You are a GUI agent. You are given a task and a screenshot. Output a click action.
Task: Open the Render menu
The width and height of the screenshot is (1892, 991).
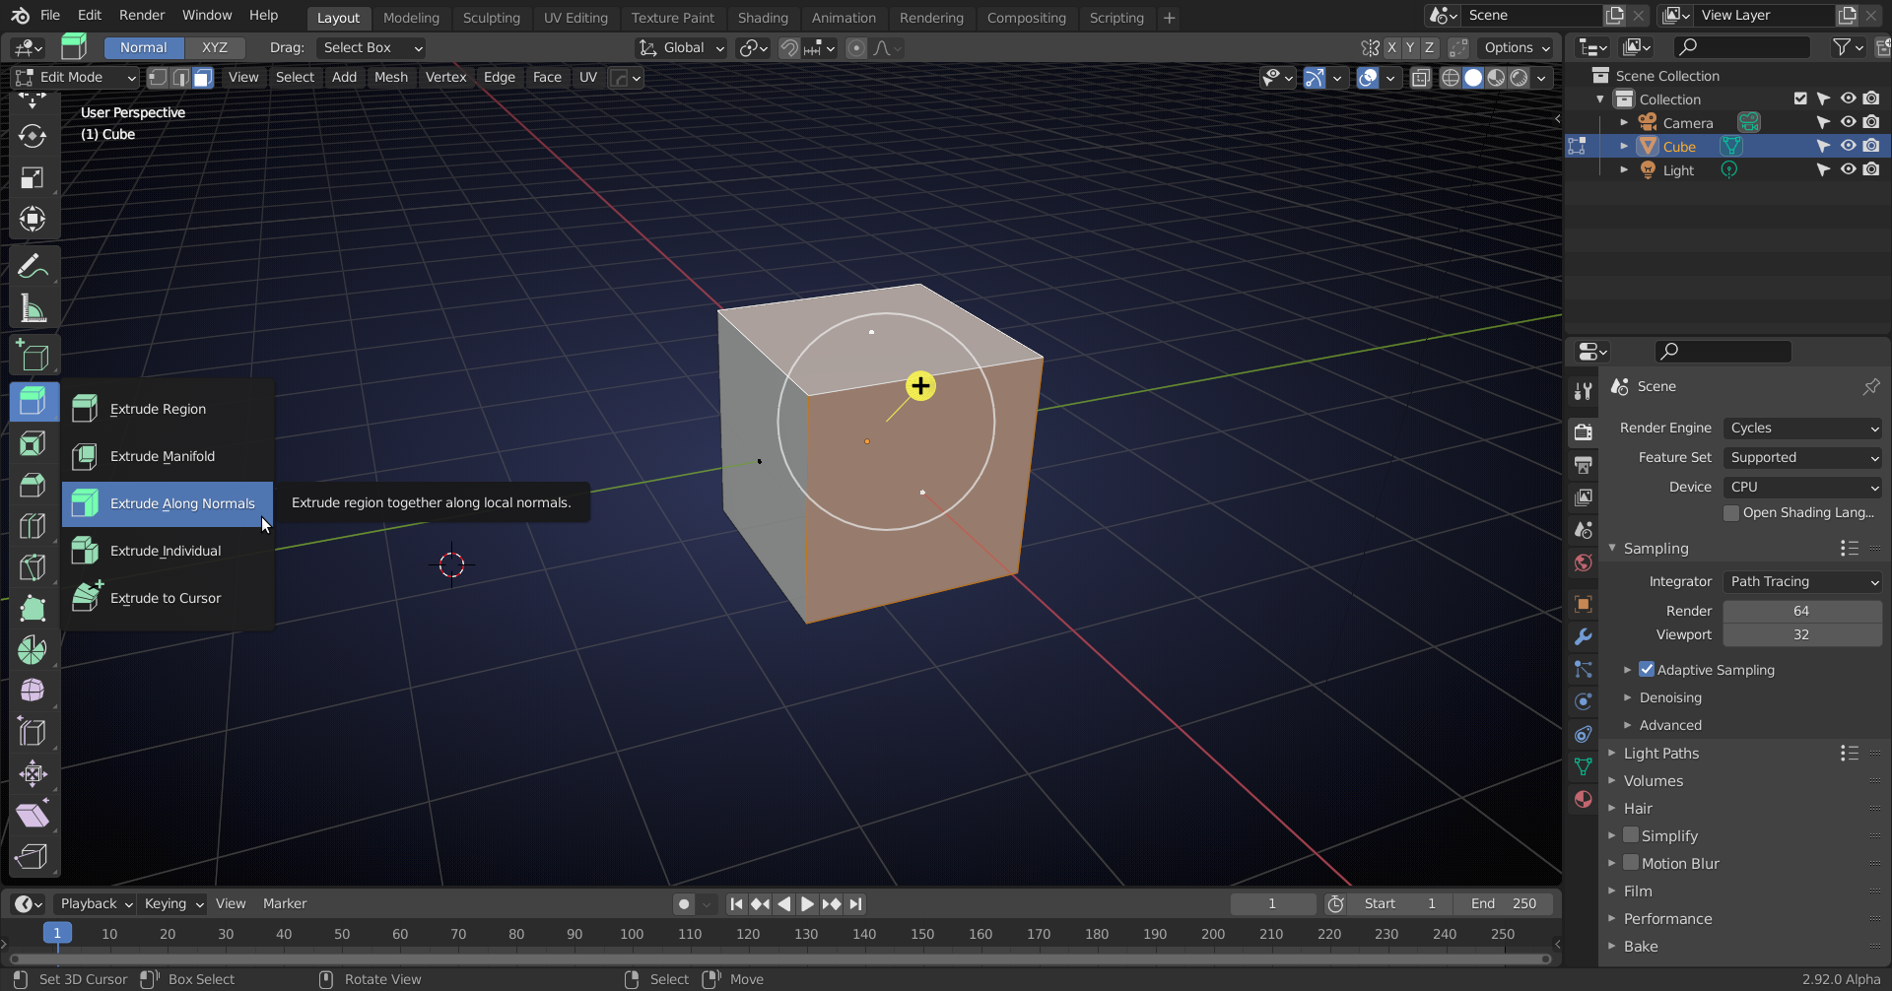coord(141,15)
